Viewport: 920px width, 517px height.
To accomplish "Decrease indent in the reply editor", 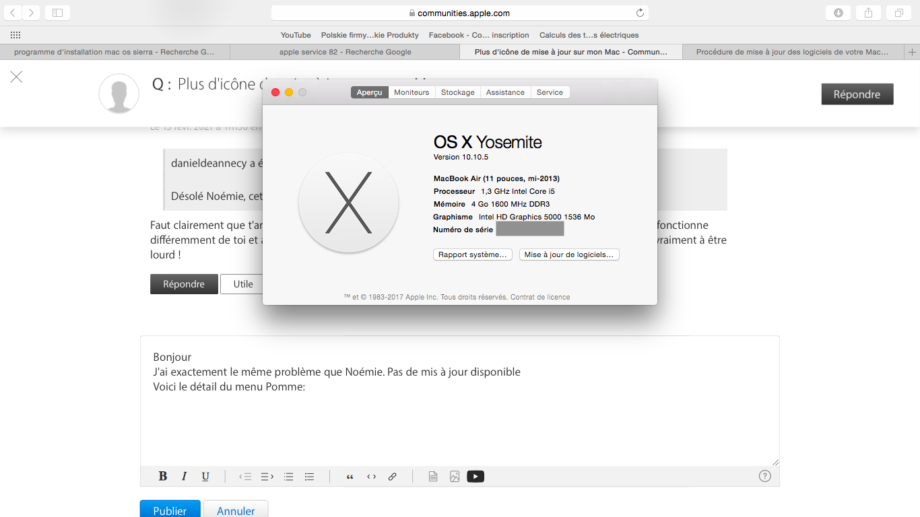I will coord(246,477).
